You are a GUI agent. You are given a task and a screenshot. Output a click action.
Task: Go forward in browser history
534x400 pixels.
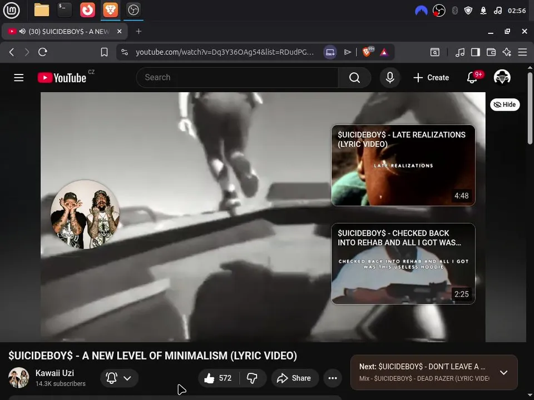pyautogui.click(x=27, y=52)
